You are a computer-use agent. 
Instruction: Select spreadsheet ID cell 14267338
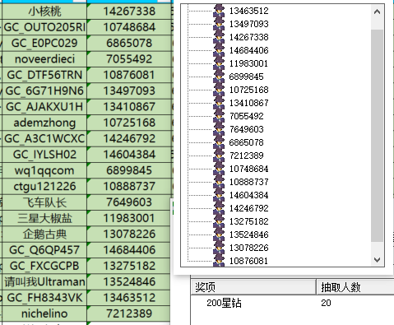[x=129, y=12]
